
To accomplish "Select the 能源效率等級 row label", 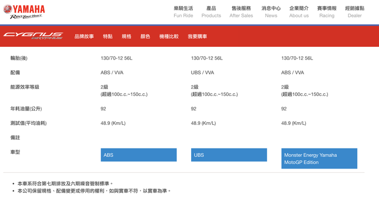I will (25, 87).
